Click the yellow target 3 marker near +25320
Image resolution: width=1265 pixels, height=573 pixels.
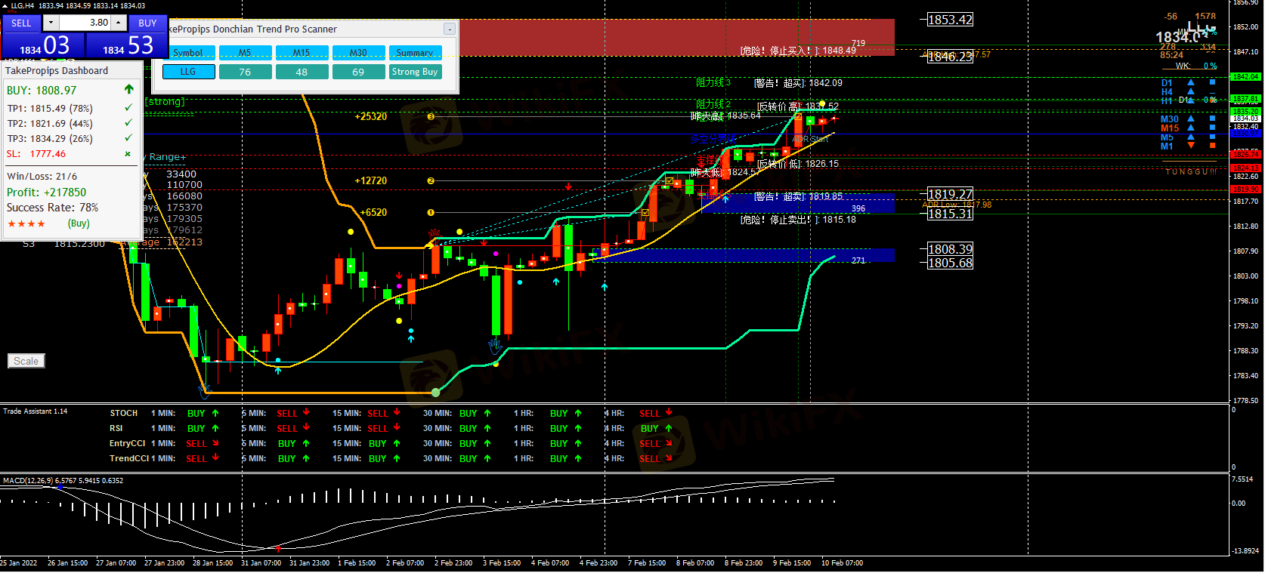click(431, 116)
